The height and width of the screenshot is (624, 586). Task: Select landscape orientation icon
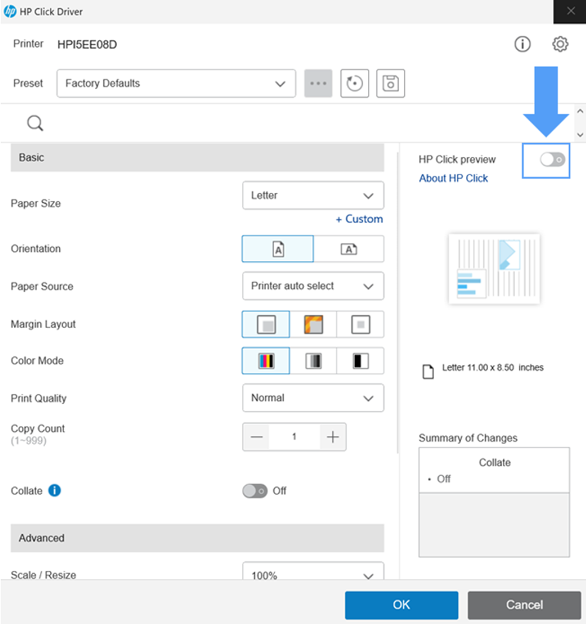click(x=349, y=249)
